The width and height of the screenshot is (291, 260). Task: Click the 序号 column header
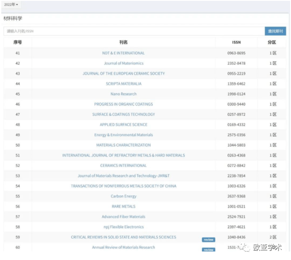[17, 42]
